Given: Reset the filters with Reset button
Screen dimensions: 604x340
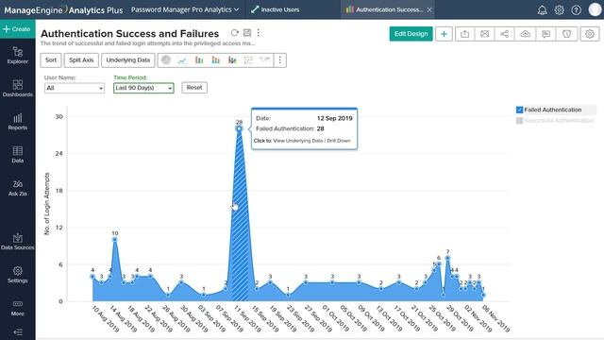Looking at the screenshot, I should coord(194,88).
